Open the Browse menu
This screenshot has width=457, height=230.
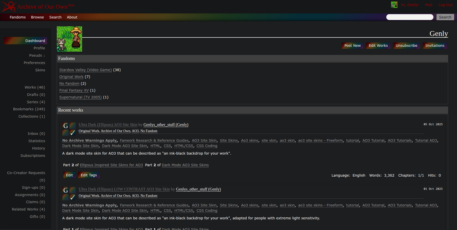click(38, 17)
